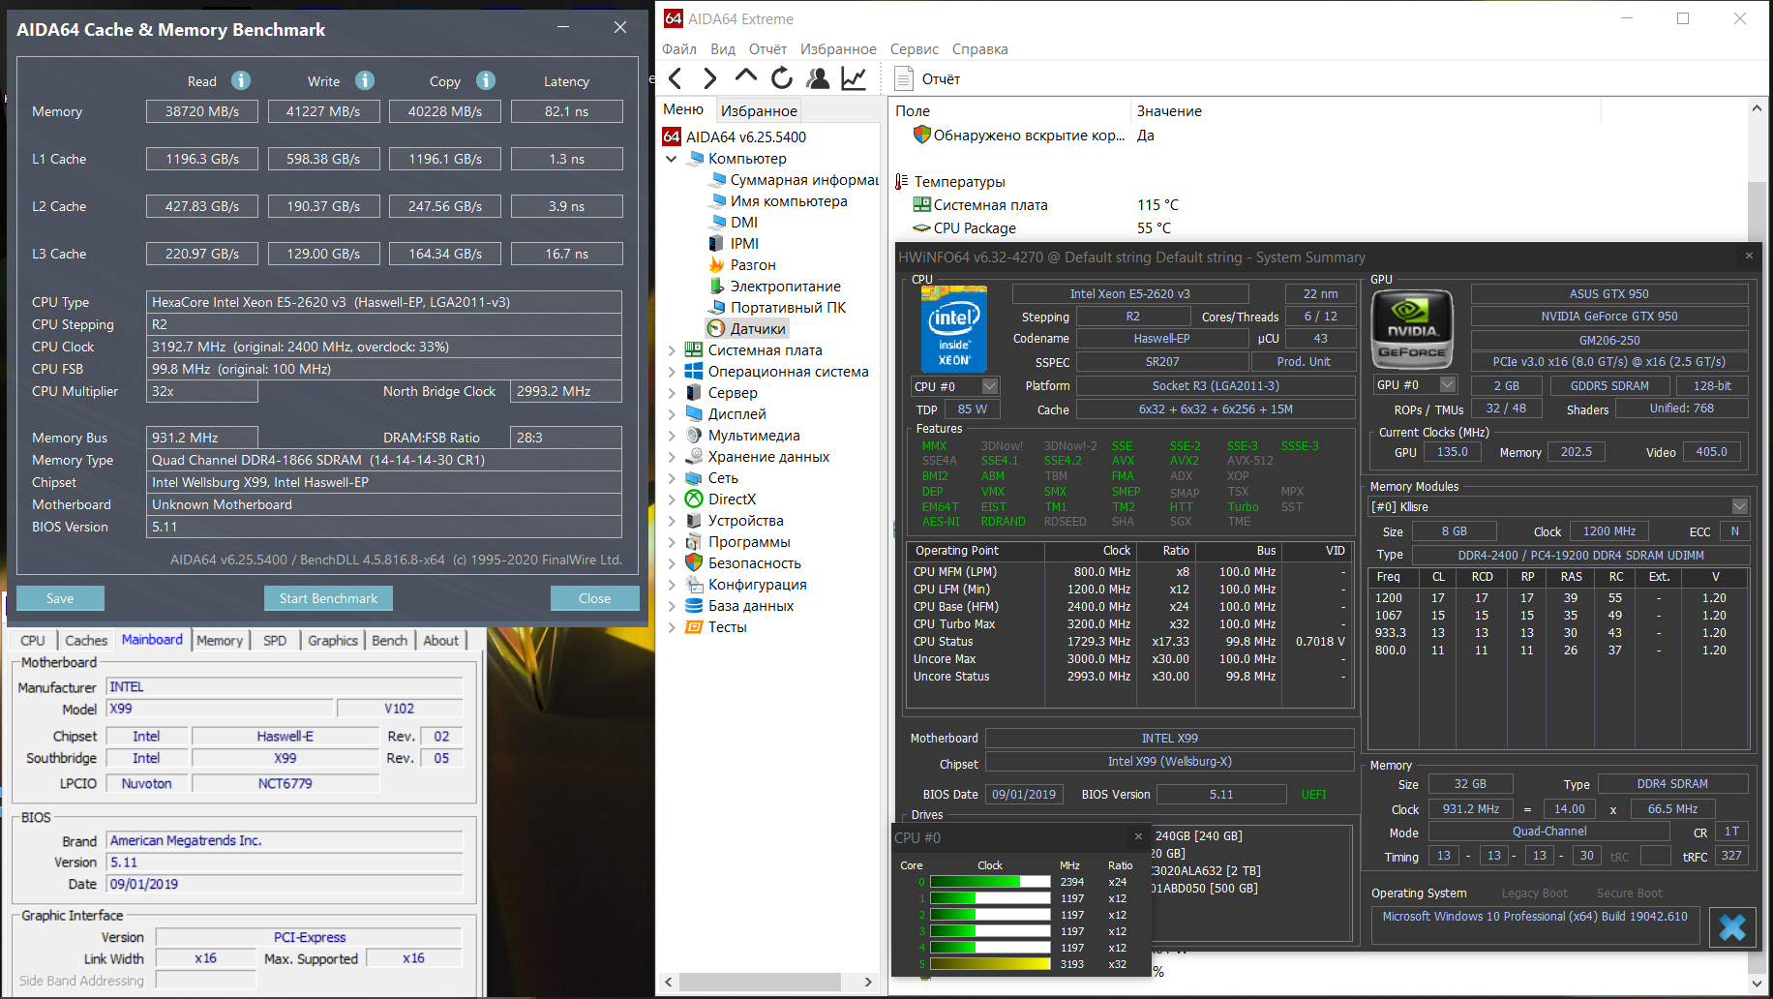Image resolution: width=1773 pixels, height=999 pixels.
Task: Close the HWiNFO64 System Summary title bar
Action: pyautogui.click(x=1749, y=257)
